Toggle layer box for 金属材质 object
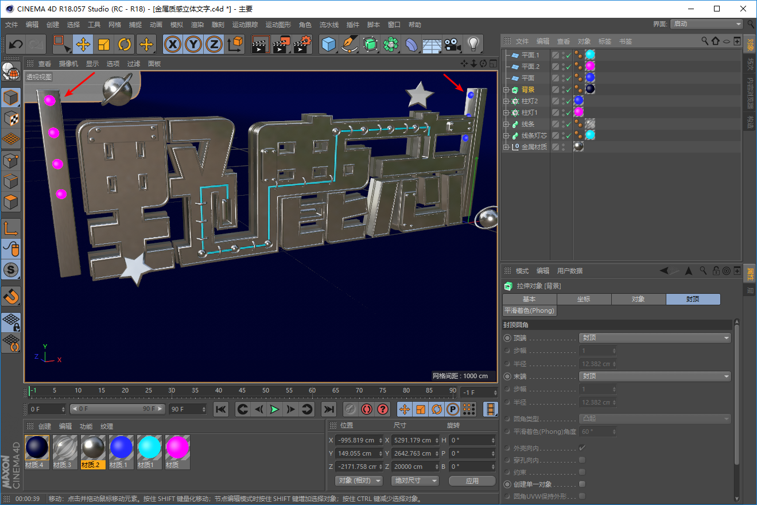The height and width of the screenshot is (505, 757). (556, 147)
